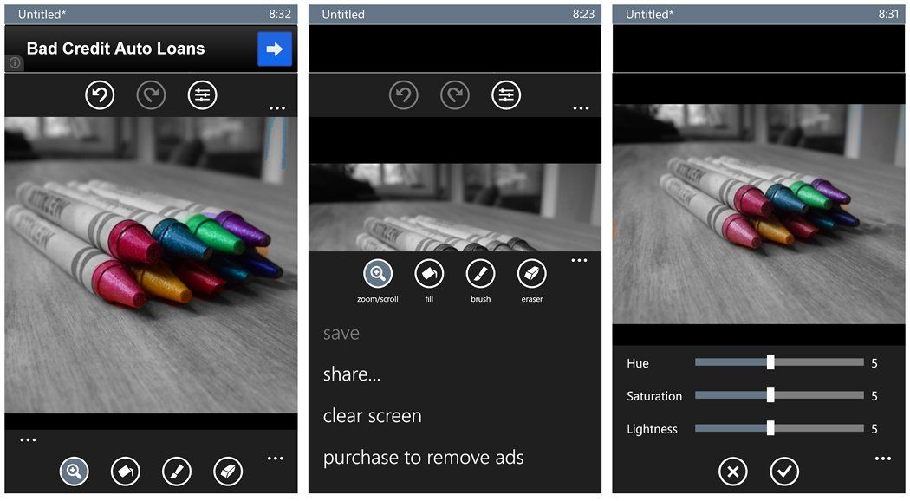Choose the share... menu option
Screen dimensions: 910x501
[353, 374]
